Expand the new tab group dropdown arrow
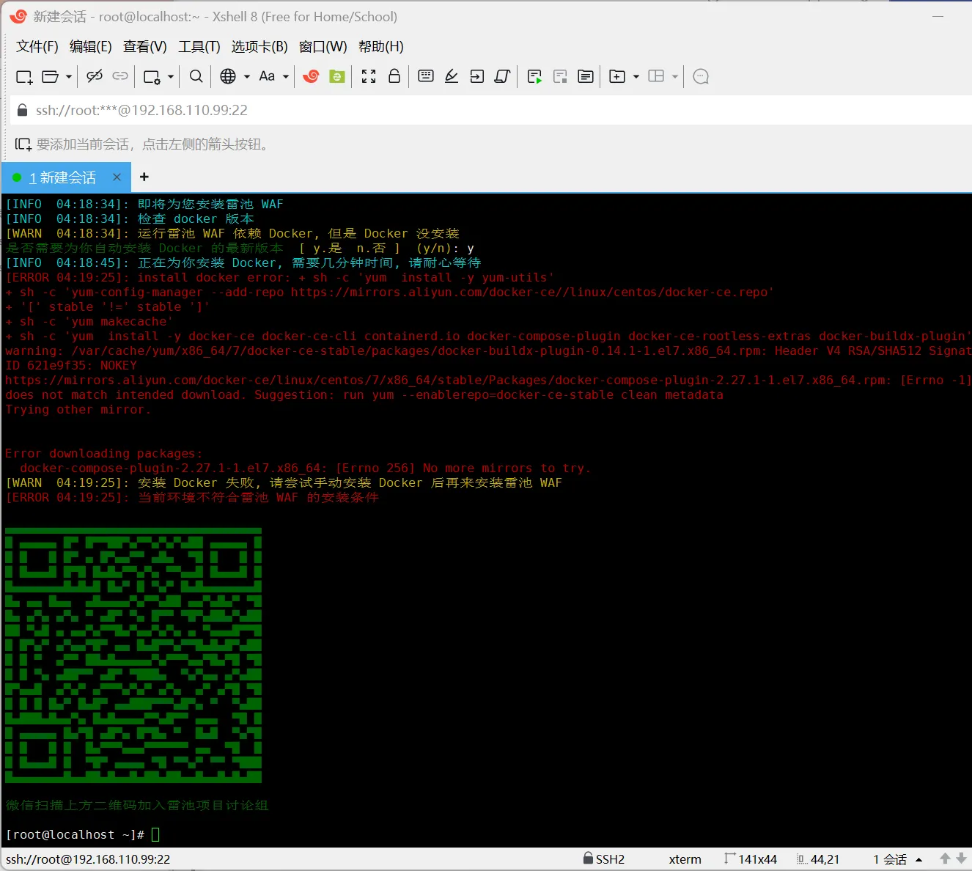Image resolution: width=972 pixels, height=871 pixels. click(636, 76)
